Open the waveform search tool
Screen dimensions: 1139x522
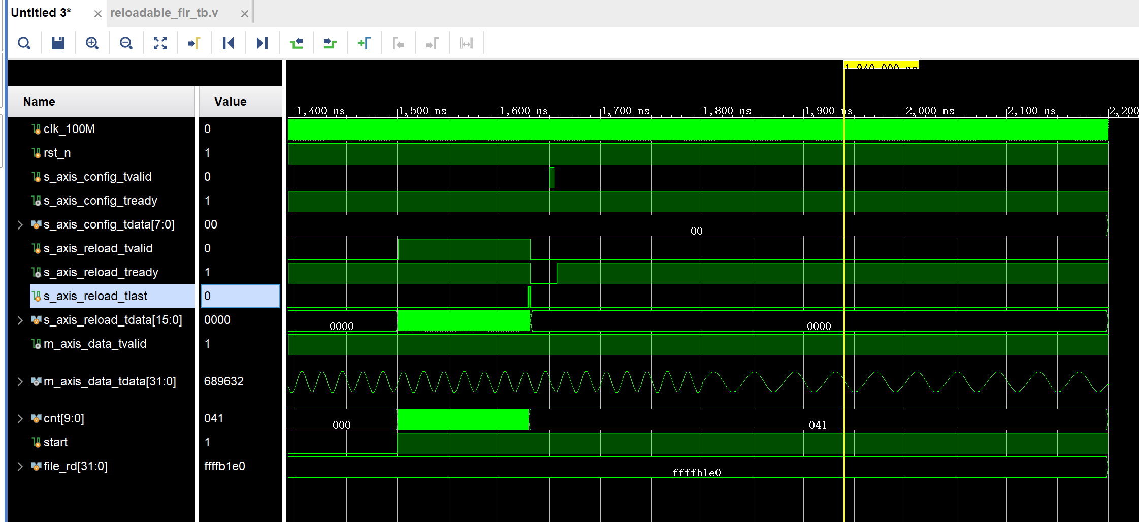click(x=24, y=43)
